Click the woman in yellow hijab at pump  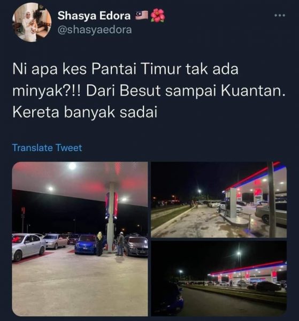point(100,243)
